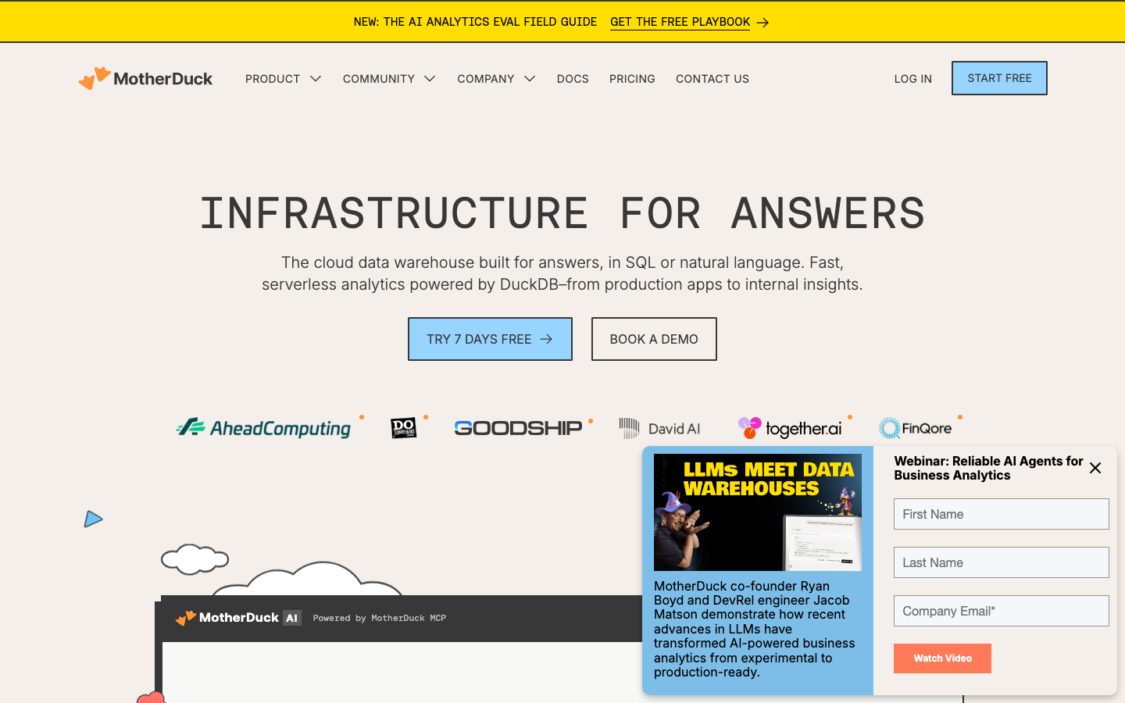
Task: Click the webinar title text
Action: click(x=988, y=468)
